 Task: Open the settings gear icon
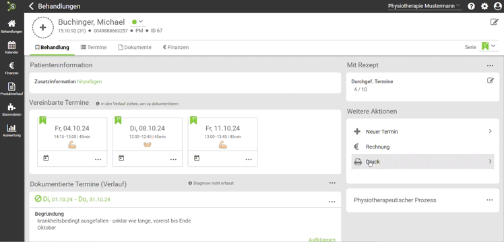[484, 6]
